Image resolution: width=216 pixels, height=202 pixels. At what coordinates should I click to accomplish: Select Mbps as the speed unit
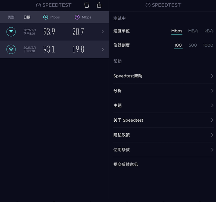[x=177, y=31]
